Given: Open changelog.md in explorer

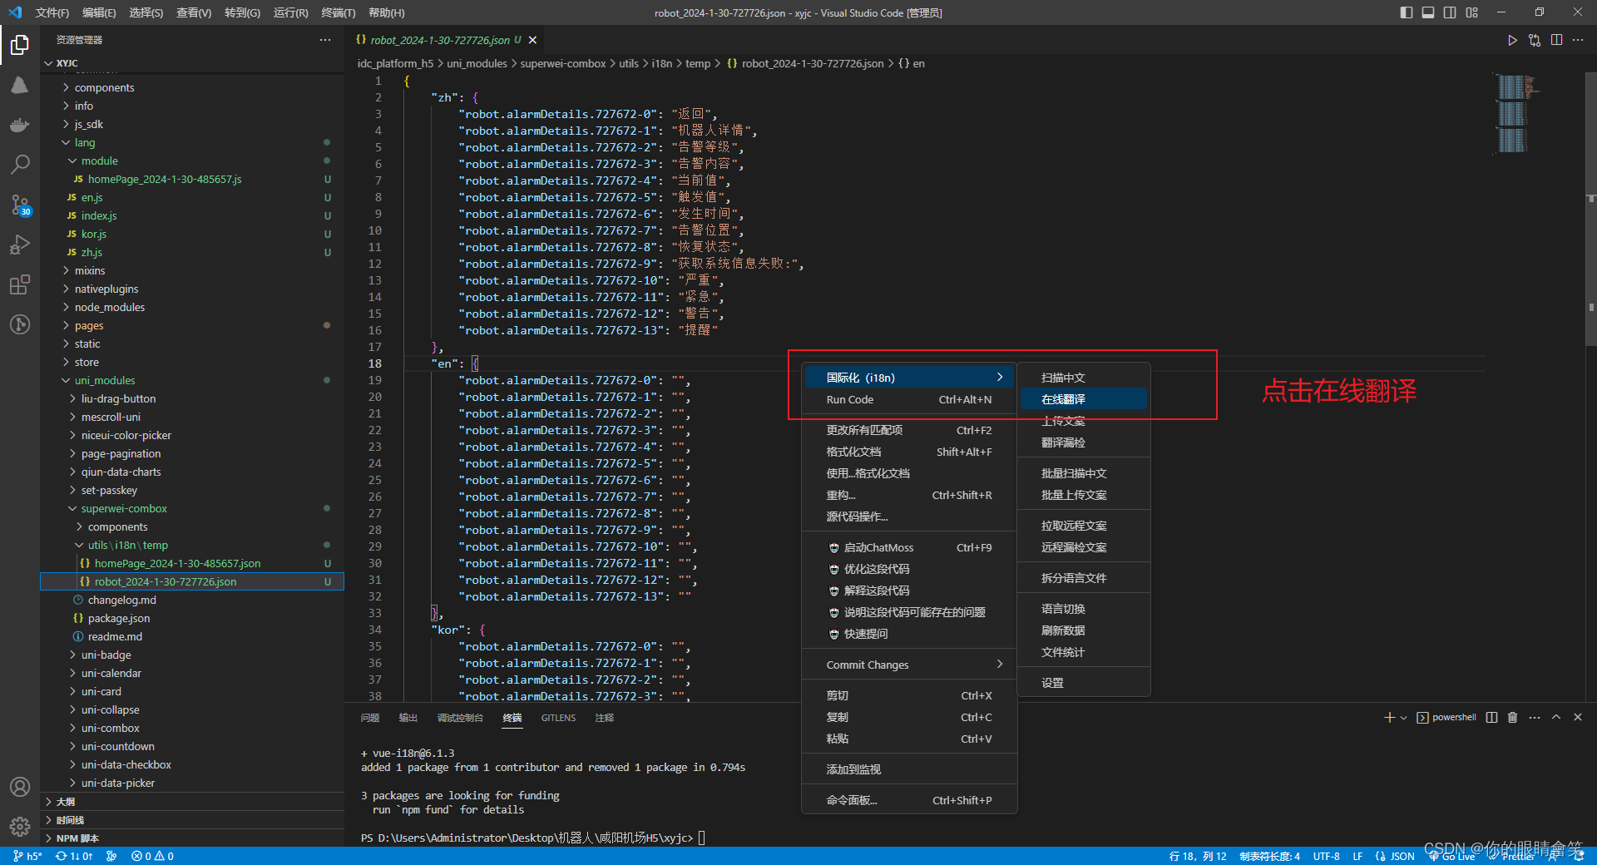Looking at the screenshot, I should 192,600.
